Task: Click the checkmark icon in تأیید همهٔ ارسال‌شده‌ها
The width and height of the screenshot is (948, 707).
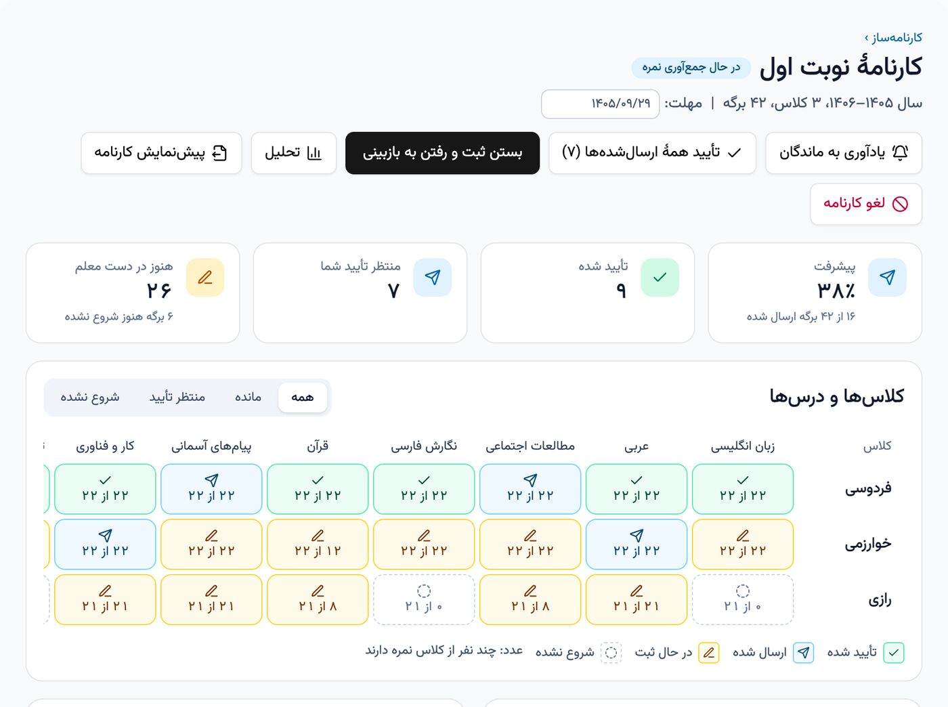Action: [x=734, y=153]
